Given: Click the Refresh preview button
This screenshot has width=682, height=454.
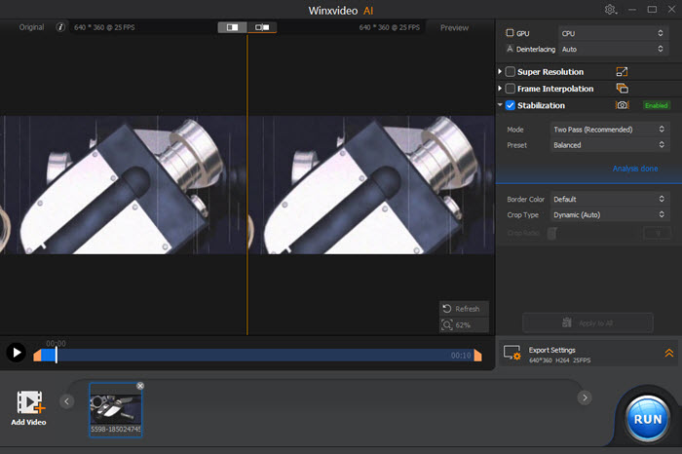Looking at the screenshot, I should pos(462,309).
